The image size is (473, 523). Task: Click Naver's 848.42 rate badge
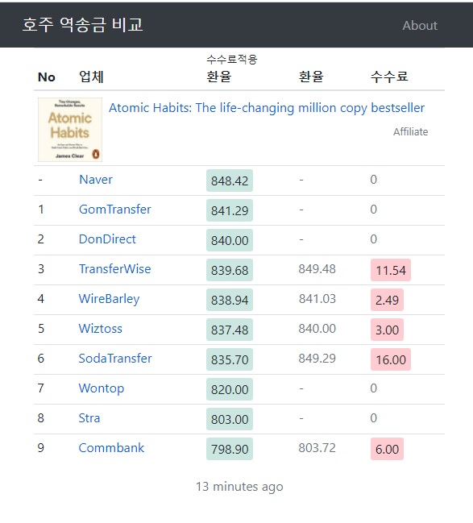[230, 181]
